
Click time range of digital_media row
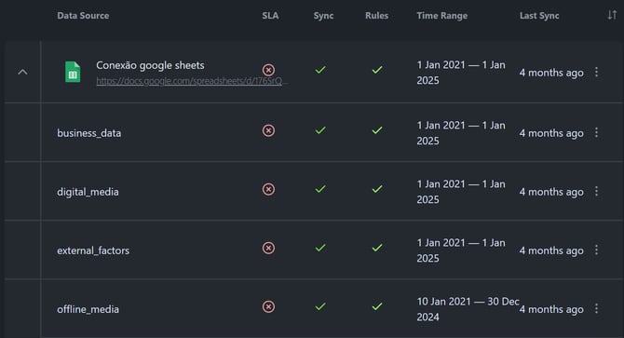[x=461, y=192]
